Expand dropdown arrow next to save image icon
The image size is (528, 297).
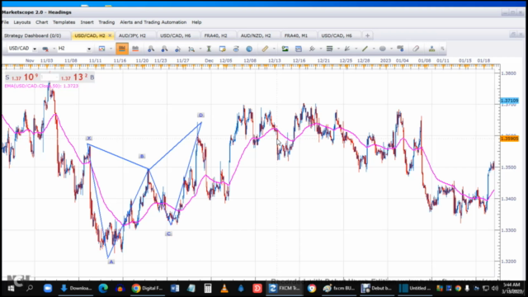[111, 49]
